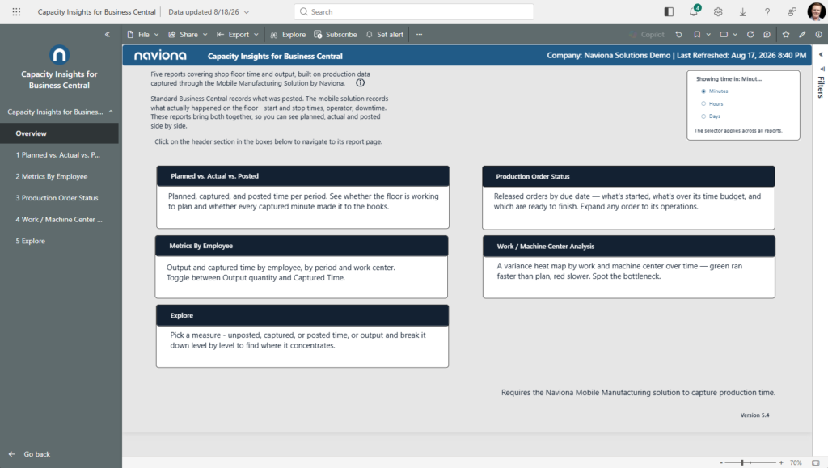Viewport: 828px width, 468px height.
Task: Open the File menu dropdown
Action: point(143,34)
